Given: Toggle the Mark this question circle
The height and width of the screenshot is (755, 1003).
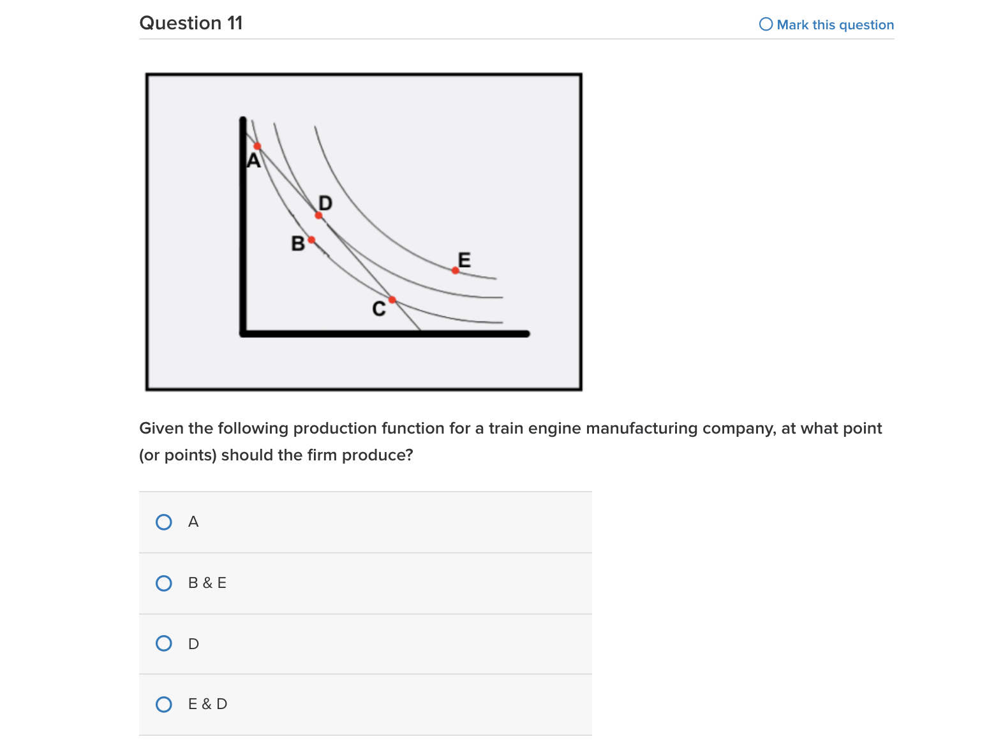Looking at the screenshot, I should pyautogui.click(x=766, y=24).
